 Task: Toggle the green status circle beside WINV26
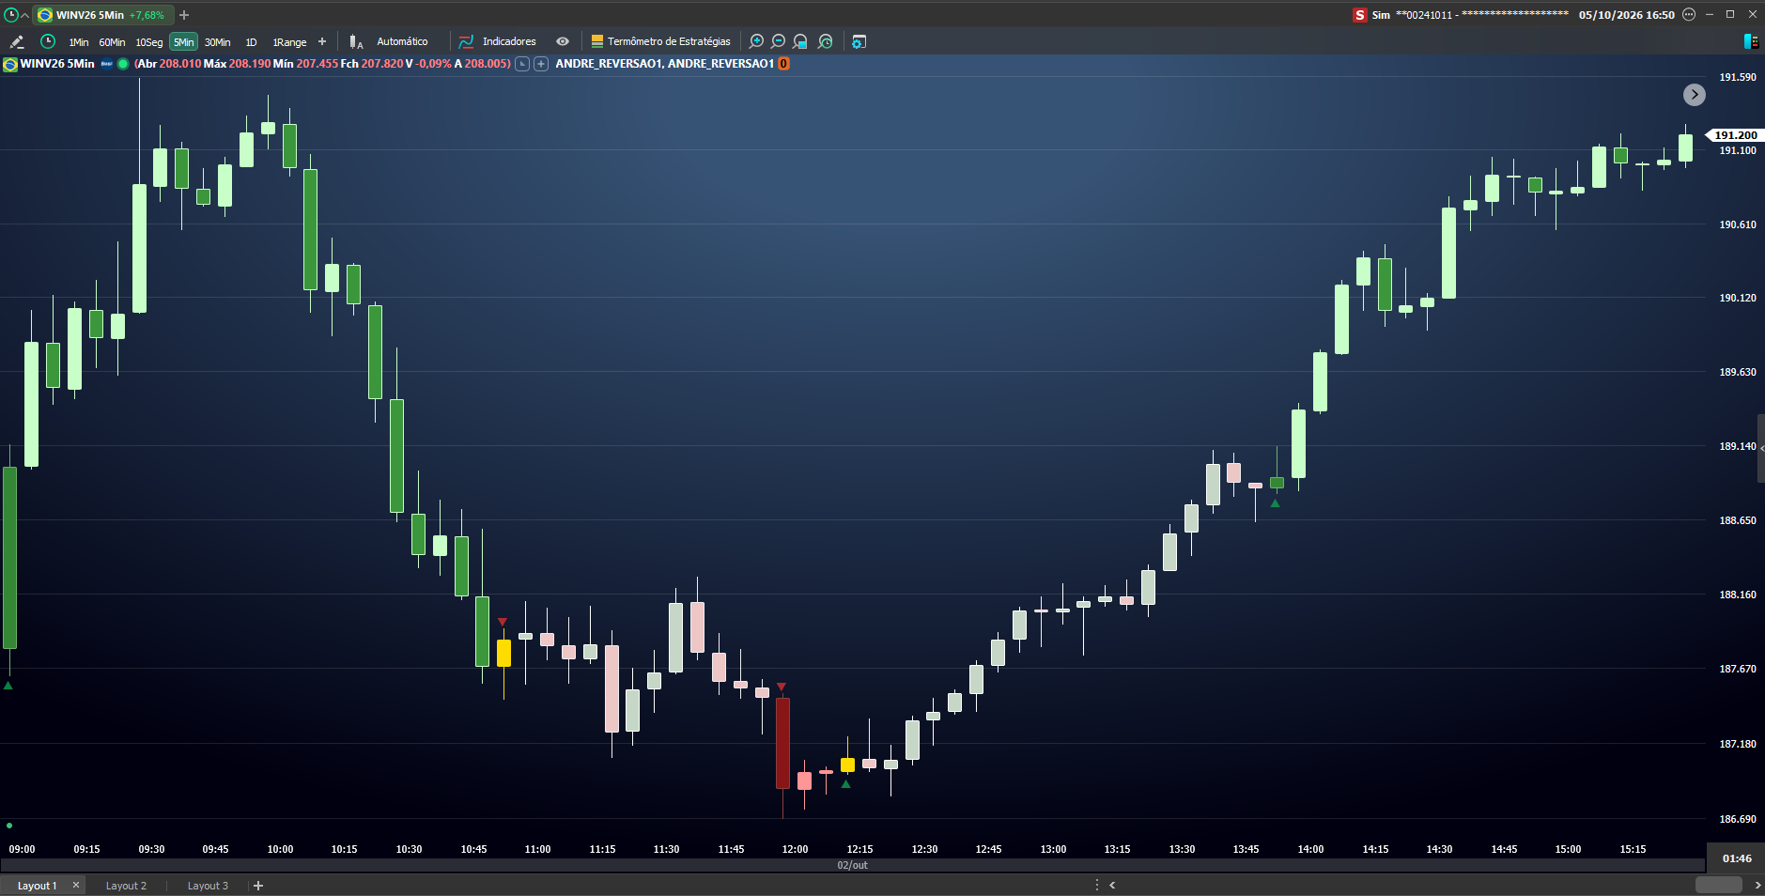coord(123,64)
